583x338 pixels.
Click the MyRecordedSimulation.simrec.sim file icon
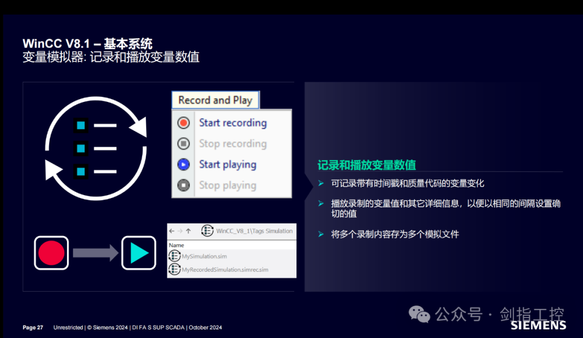point(174,270)
